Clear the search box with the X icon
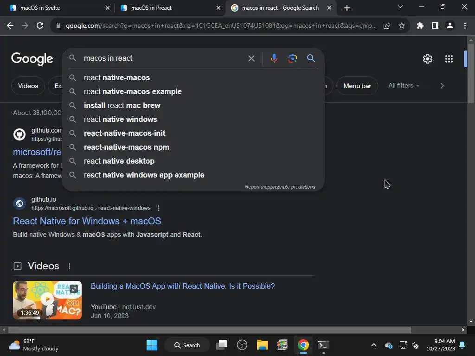Image resolution: width=475 pixels, height=356 pixels. click(251, 58)
